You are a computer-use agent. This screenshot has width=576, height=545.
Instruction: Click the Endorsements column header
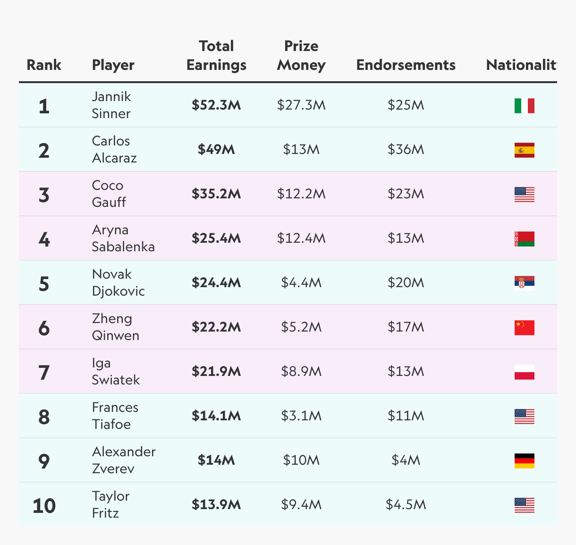[x=406, y=65]
